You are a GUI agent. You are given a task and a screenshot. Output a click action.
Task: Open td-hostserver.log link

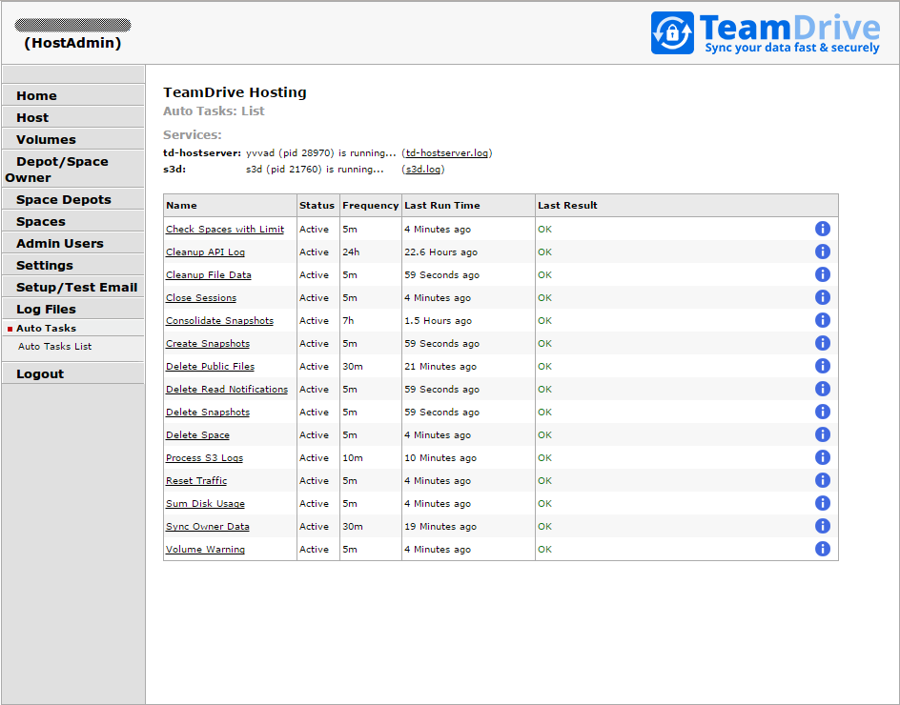[446, 153]
